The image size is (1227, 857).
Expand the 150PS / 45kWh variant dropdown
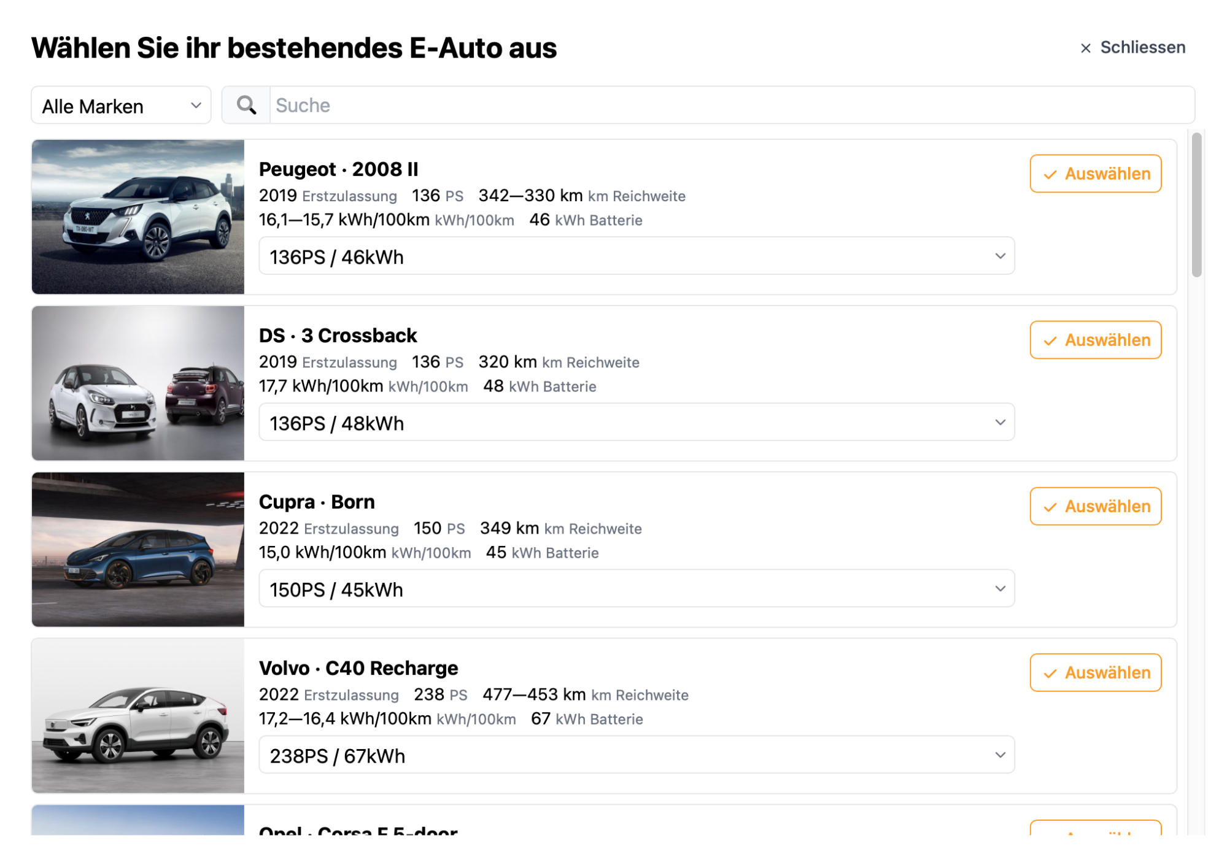point(636,589)
